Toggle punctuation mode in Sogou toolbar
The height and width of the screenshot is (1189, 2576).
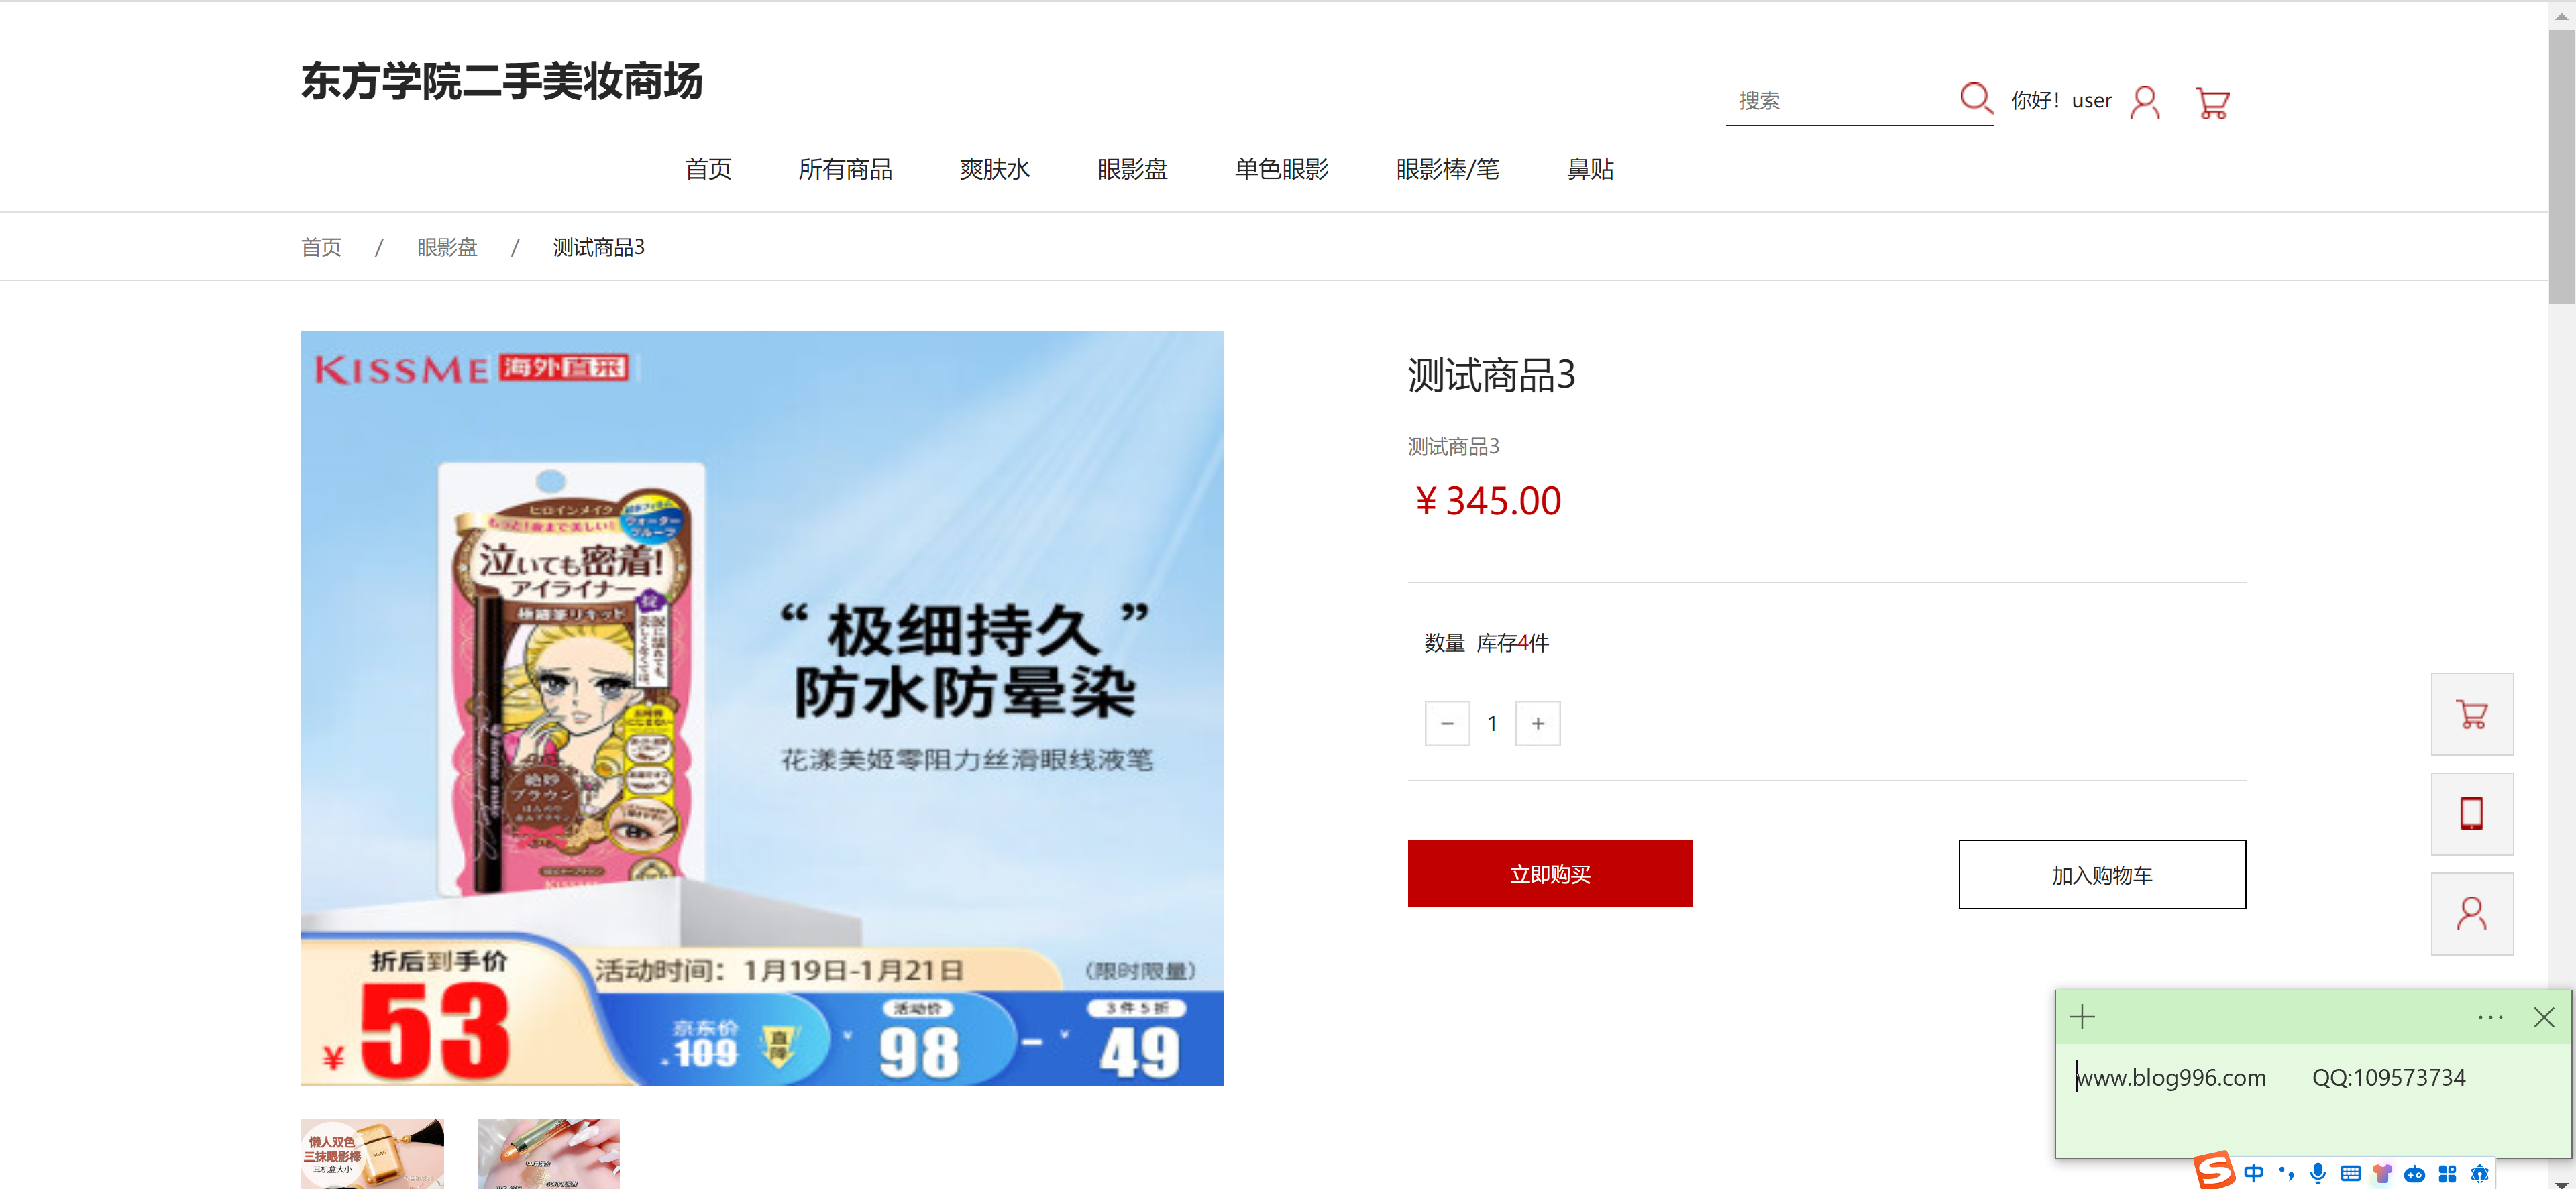2286,1173
